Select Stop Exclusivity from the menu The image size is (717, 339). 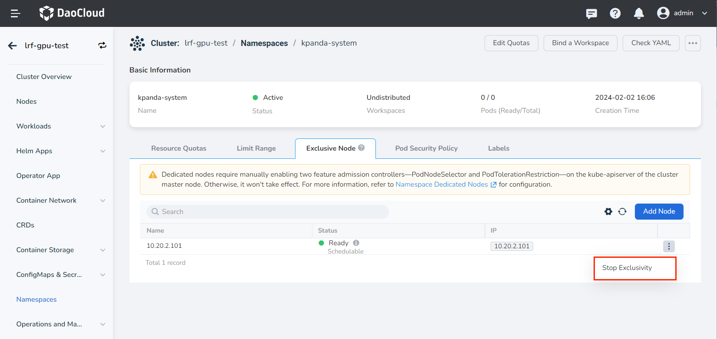pyautogui.click(x=627, y=268)
